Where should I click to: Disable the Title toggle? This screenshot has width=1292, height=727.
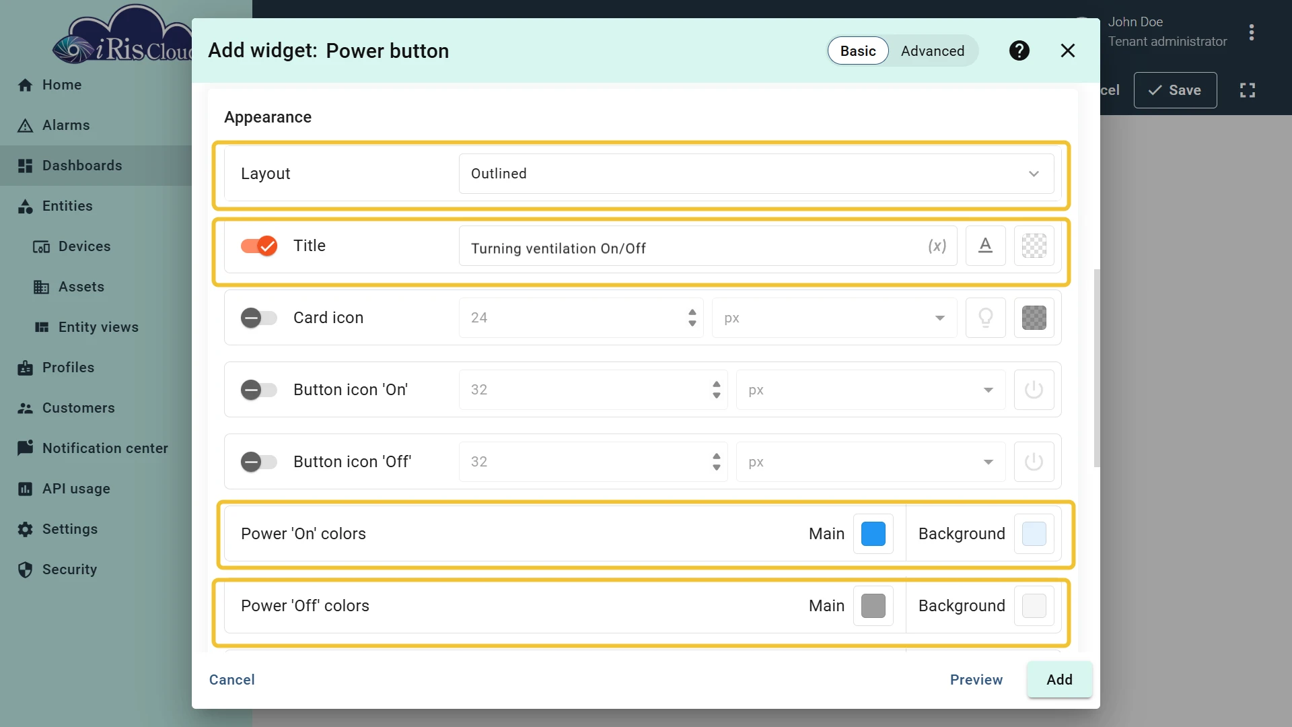[x=259, y=246]
